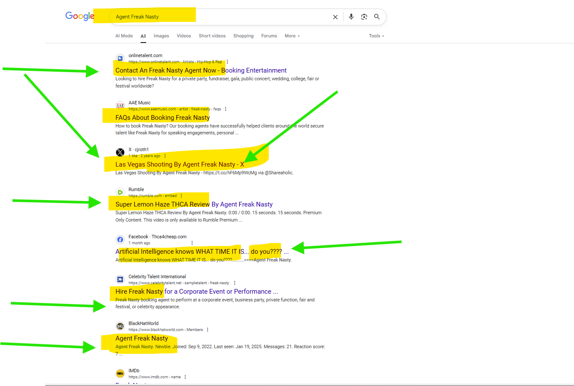This screenshot has width=574, height=386.
Task: Select the All results tab
Action: (x=143, y=36)
